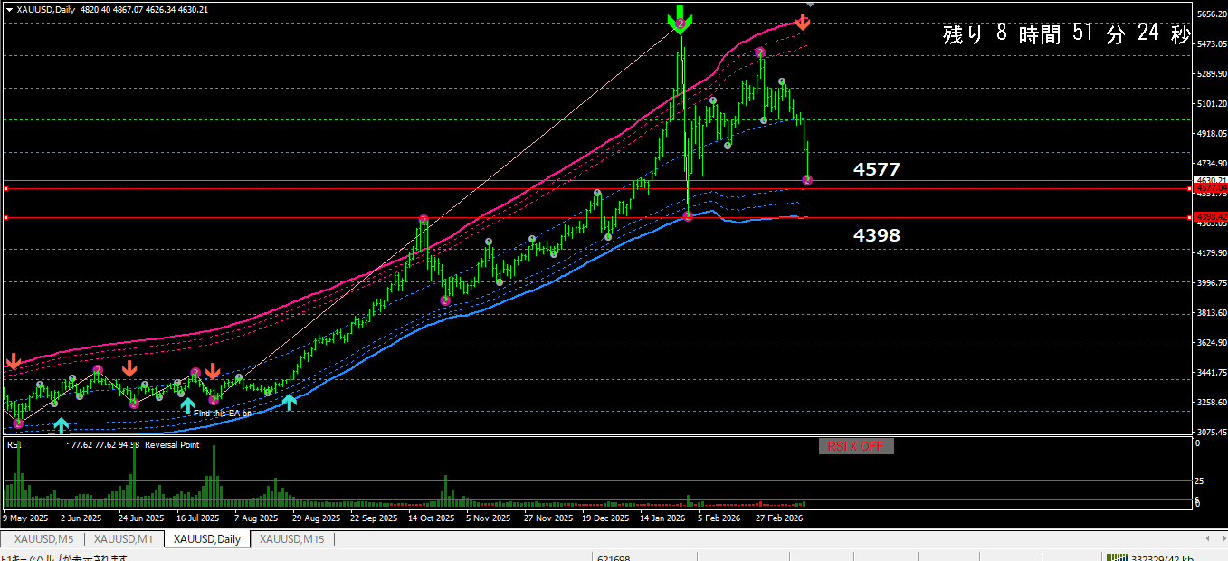Select the XAUUSD,Daily chart tab
Viewport: 1228px width, 561px height.
click(206, 539)
